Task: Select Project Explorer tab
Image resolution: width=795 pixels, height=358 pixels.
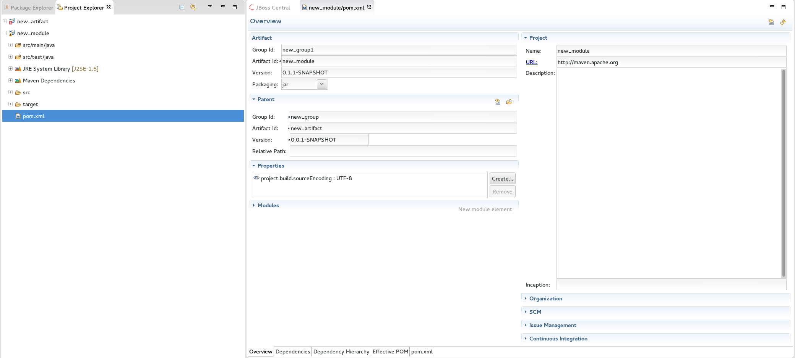Action: tap(84, 8)
